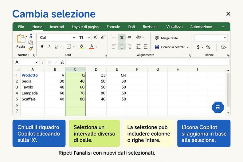Open the font size 11 dropdown
Image resolution: width=243 pixels, height=162 pixels.
tap(89, 38)
